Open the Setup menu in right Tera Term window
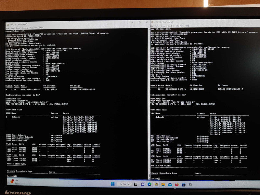Screen dimensions: 260x195 (x=163, y=26)
